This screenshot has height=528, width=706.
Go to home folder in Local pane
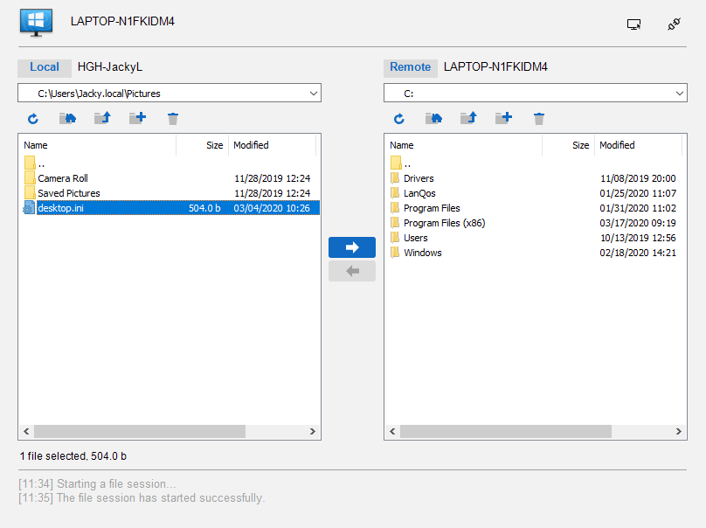point(67,118)
